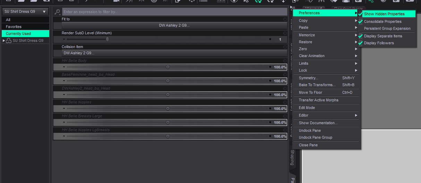Select Undock Pane
421x183 pixels.
pos(327,130)
